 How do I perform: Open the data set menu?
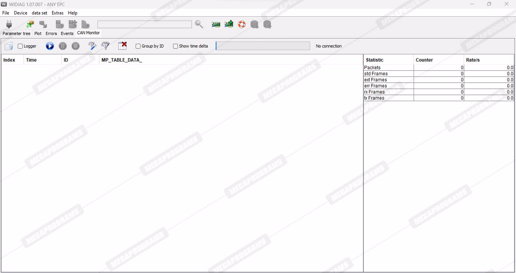39,13
